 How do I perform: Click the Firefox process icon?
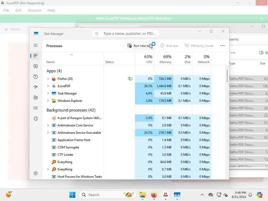coord(54,79)
